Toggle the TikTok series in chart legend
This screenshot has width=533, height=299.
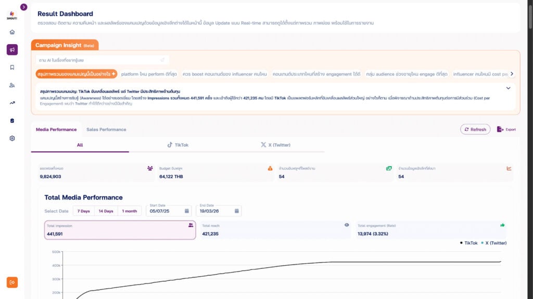[x=469, y=243]
